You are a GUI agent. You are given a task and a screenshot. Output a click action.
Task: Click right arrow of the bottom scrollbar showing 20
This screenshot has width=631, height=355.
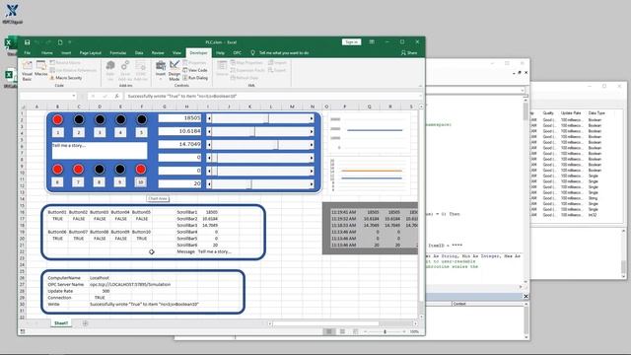[312, 184]
